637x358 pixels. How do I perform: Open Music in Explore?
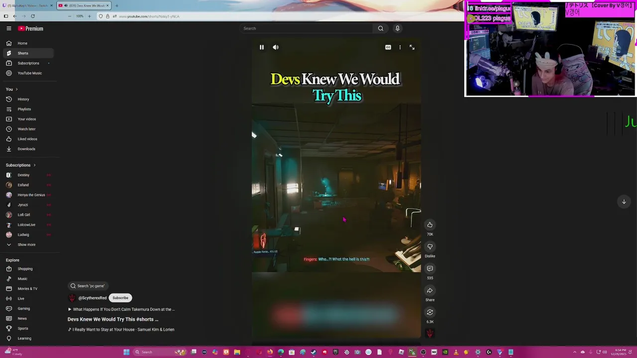29,279
